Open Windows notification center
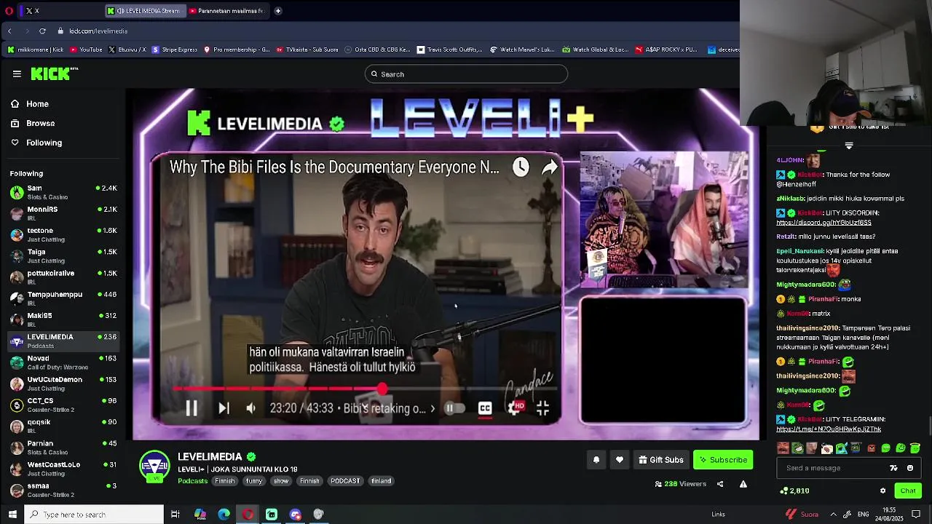The height and width of the screenshot is (524, 932). tap(917, 515)
